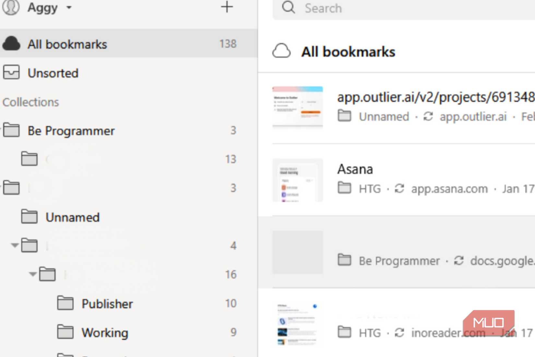Screen dimensions: 535x357
Task: Select the cloud icon beside All bookmarks in sidebar
Action: pos(11,43)
